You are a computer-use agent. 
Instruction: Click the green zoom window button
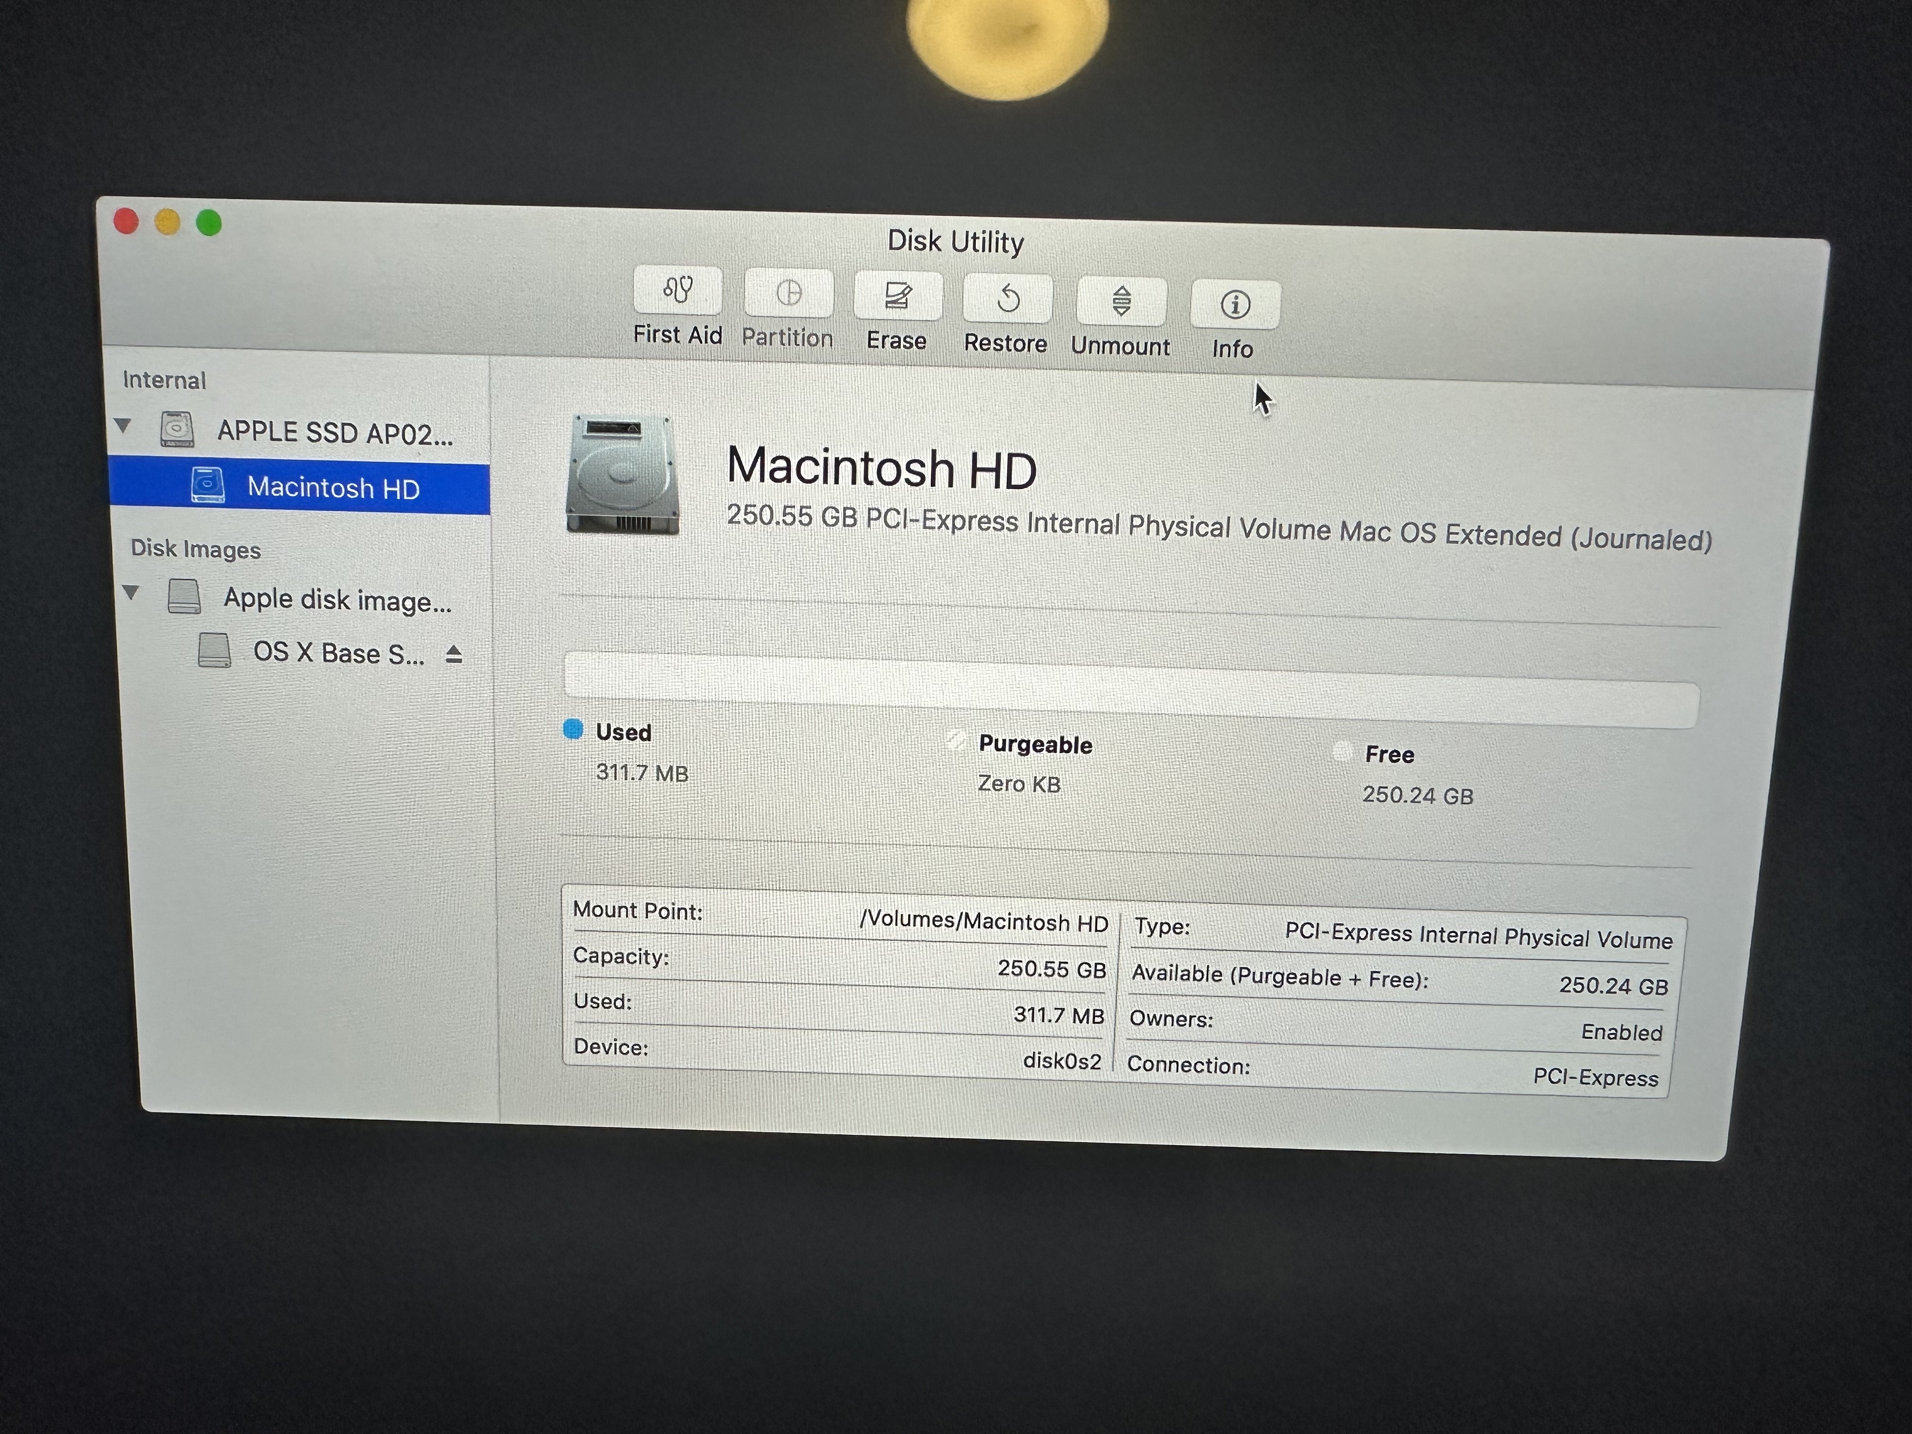[208, 223]
